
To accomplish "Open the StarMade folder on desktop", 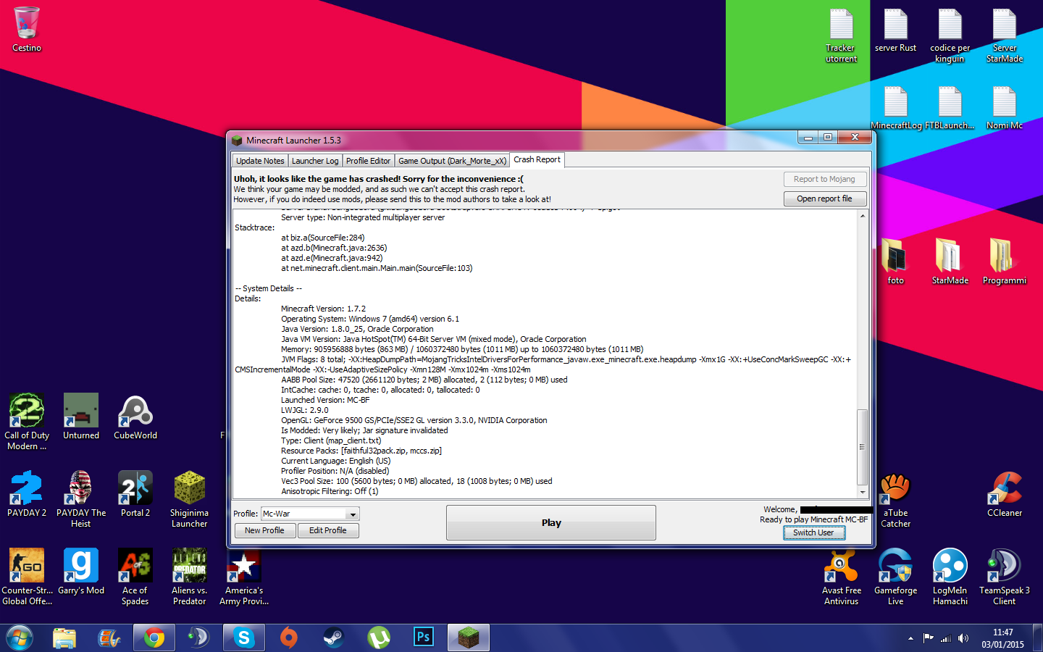I will (x=950, y=256).
